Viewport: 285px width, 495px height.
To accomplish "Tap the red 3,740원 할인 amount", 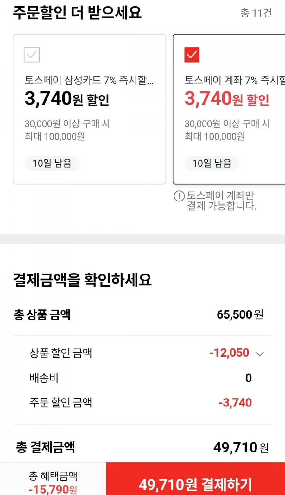I will pos(227,99).
